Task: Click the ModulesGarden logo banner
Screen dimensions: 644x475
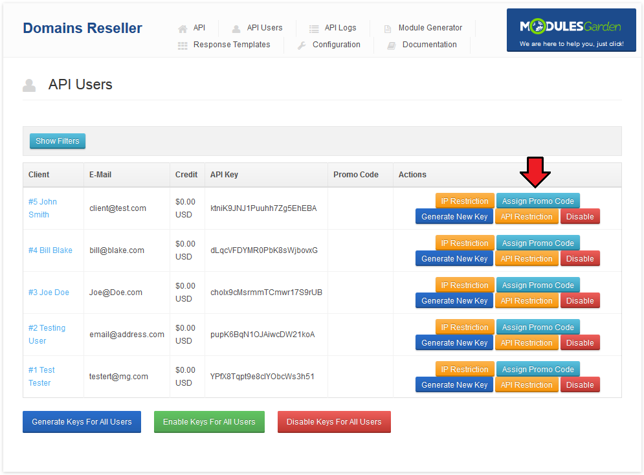Action: click(572, 30)
